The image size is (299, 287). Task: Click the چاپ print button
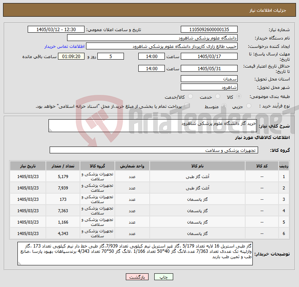pos(164,277)
